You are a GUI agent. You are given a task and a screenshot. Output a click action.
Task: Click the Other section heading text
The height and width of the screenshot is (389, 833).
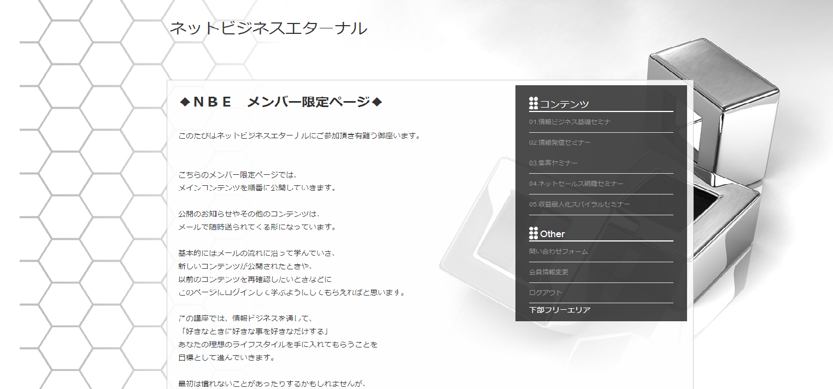553,234
